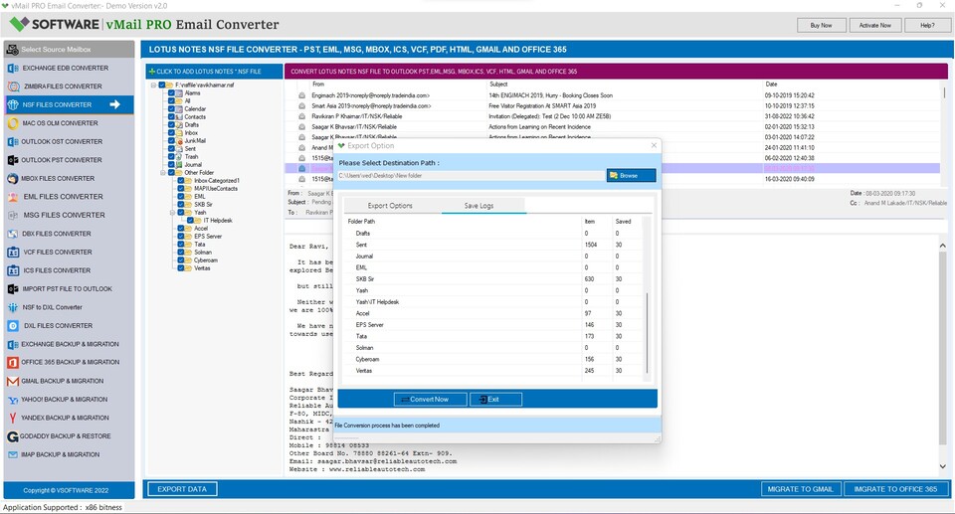
Task: Click the EML Files Converter icon
Action: click(13, 197)
